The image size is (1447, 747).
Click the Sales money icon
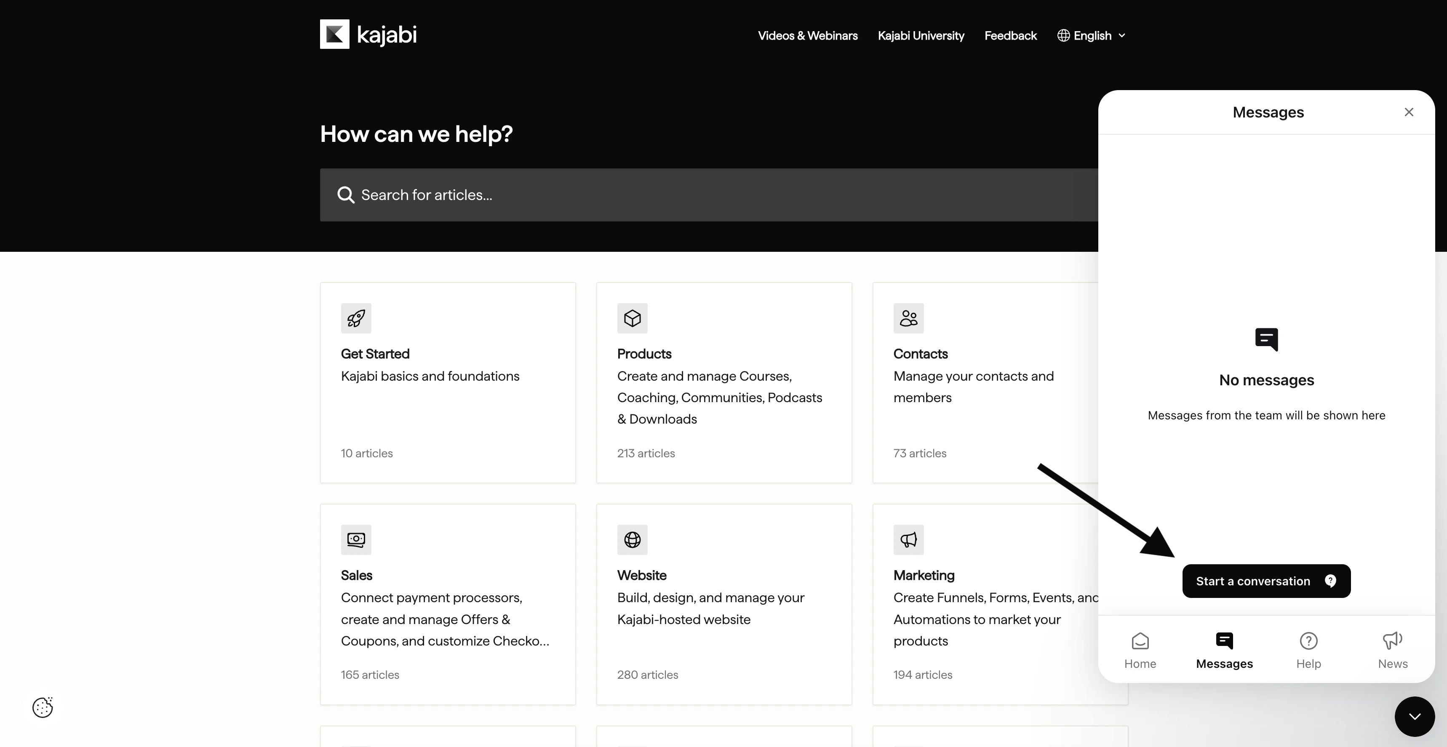tap(356, 540)
